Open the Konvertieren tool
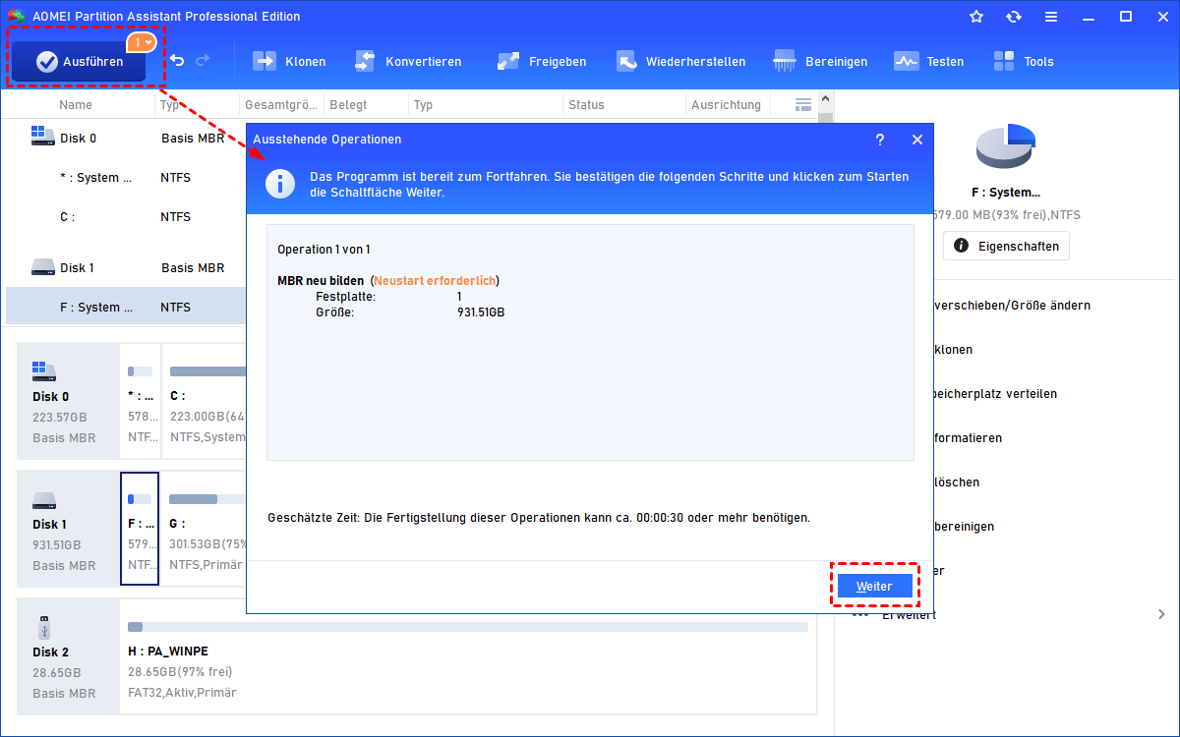This screenshot has width=1180, height=737. 407,61
